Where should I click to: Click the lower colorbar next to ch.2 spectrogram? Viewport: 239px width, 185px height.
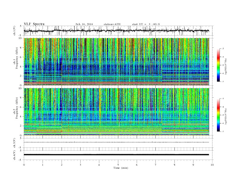(x=218, y=115)
